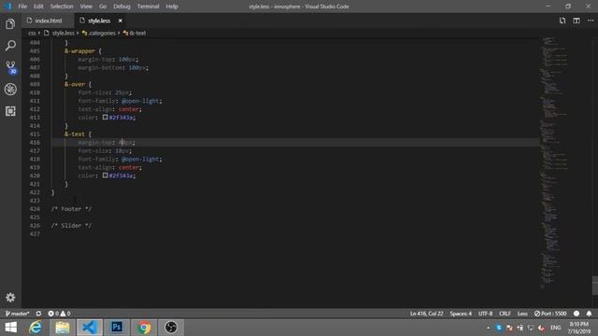The height and width of the screenshot is (336, 598).
Task: Open the Extensions view in activity bar
Action: click(10, 111)
